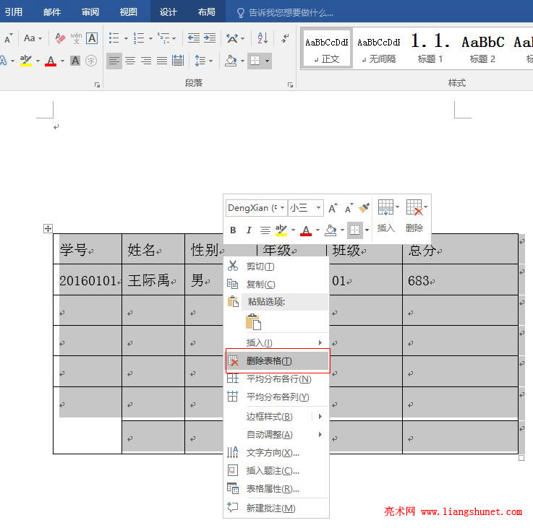Image resolution: width=533 pixels, height=528 pixels.
Task: Click the bullets list icon in ribbon
Action: (114, 38)
